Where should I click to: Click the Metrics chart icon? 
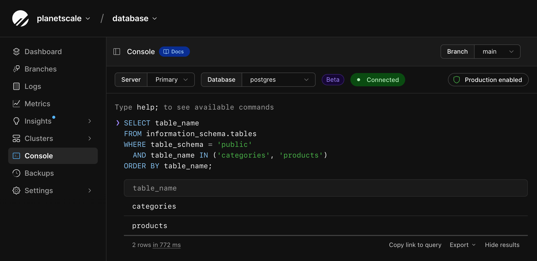click(x=16, y=104)
